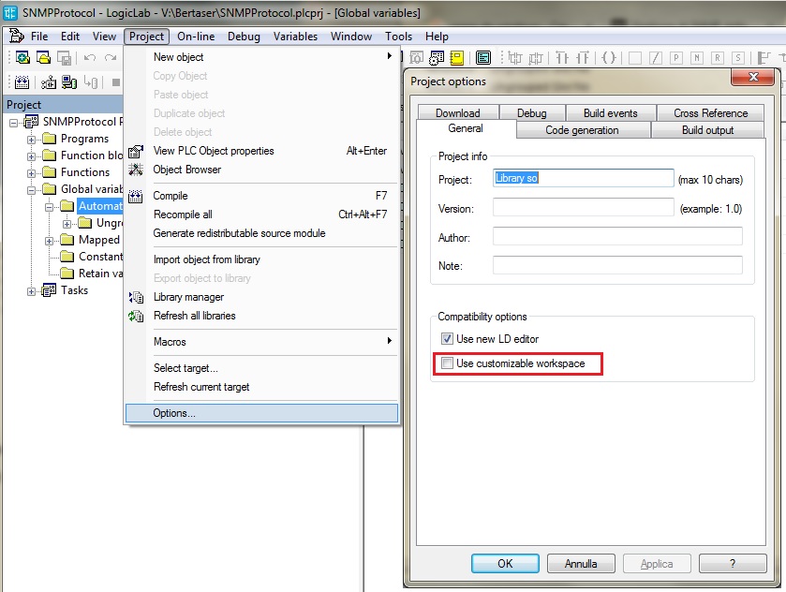Click the ? help button
Image resolution: width=786 pixels, height=592 pixels.
pos(733,563)
